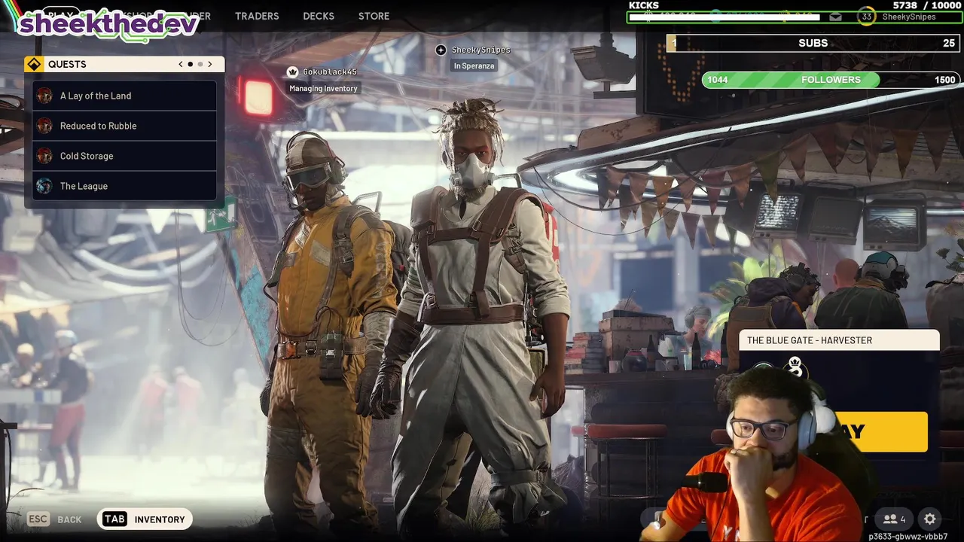This screenshot has width=964, height=542.
Task: Click the crown icon beside Gokublack45
Action: [293, 72]
